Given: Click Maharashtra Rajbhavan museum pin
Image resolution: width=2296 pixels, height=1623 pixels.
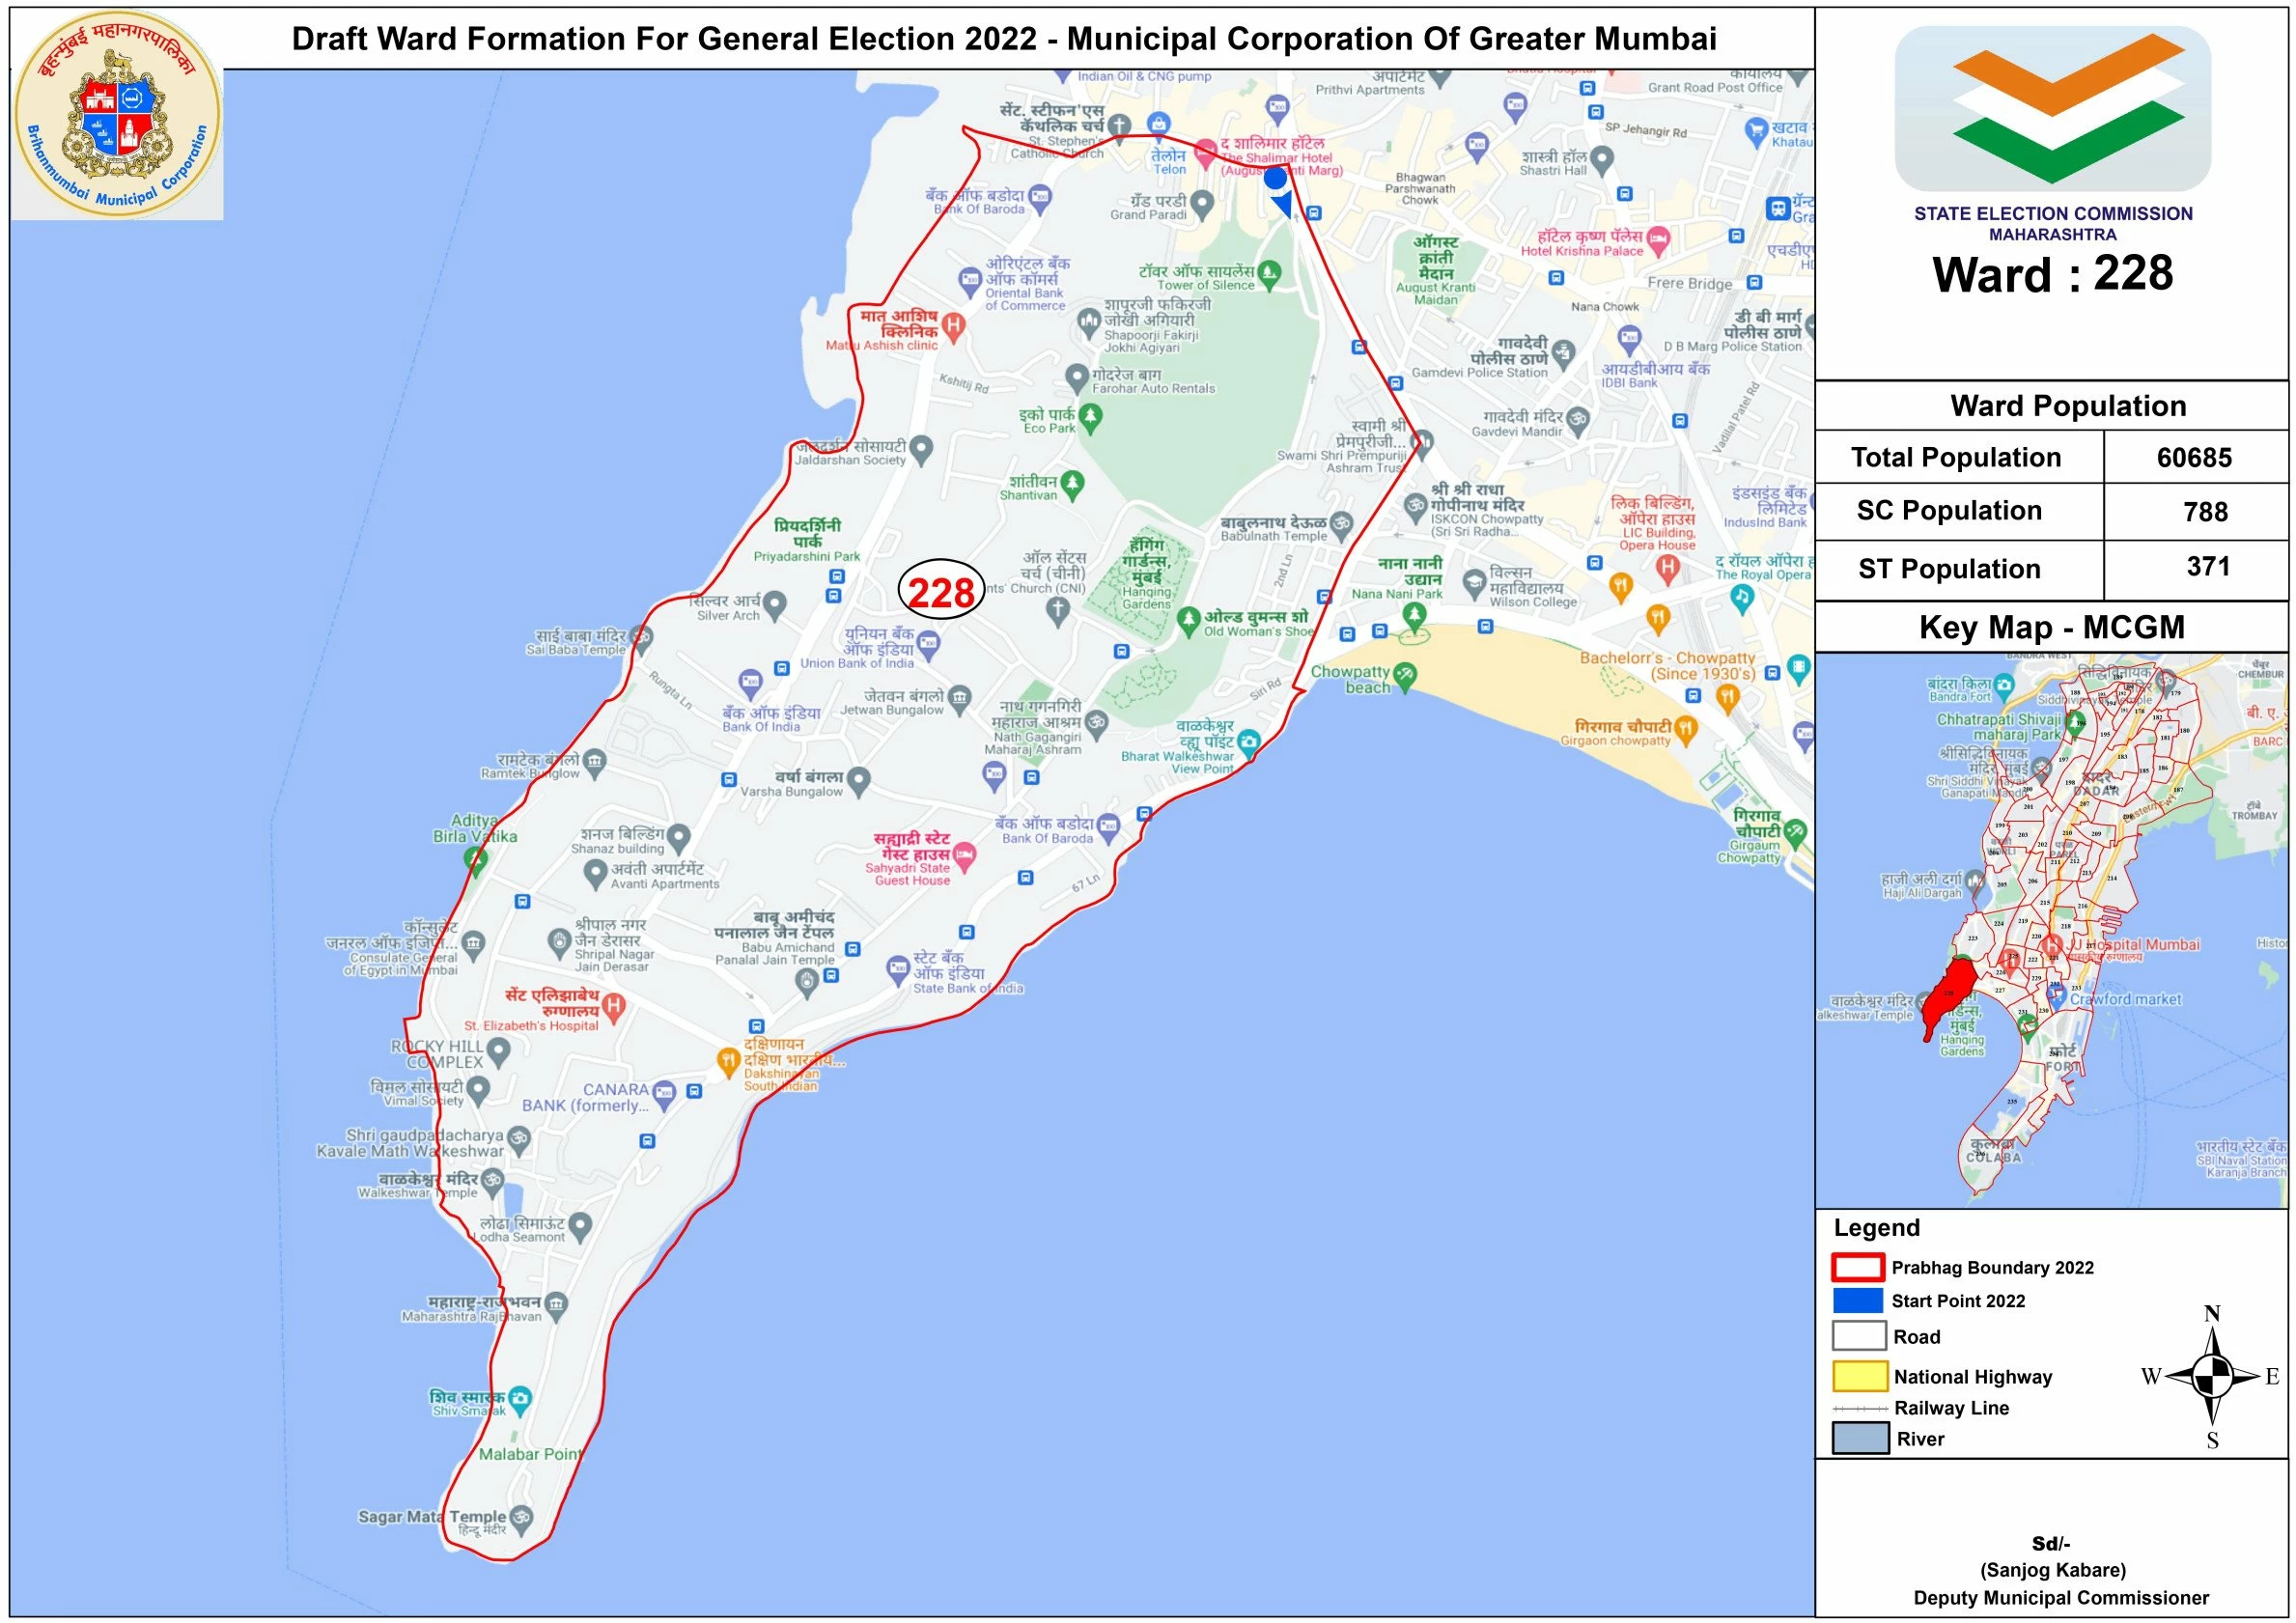Looking at the screenshot, I should tap(556, 1304).
